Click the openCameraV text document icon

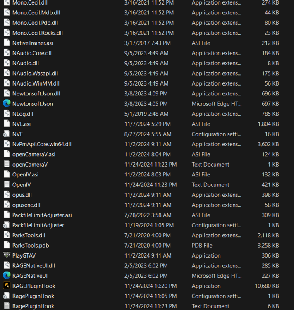coord(7,165)
